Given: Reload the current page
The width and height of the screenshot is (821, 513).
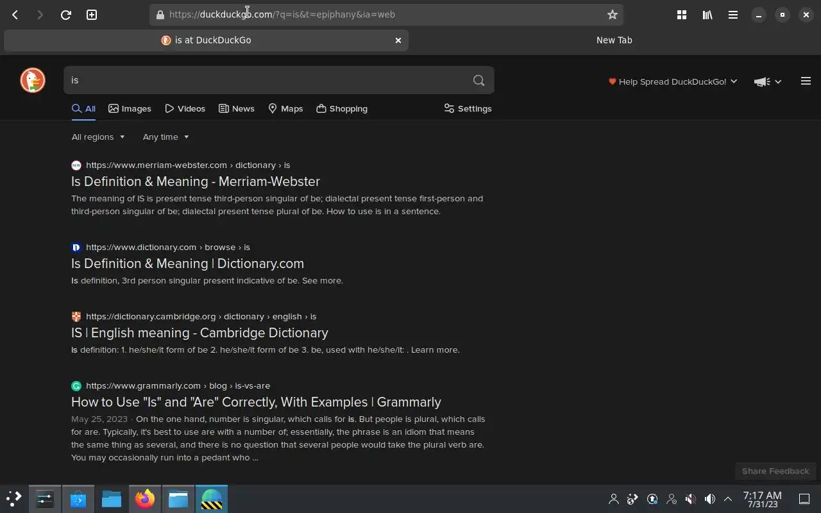Looking at the screenshot, I should tap(65, 15).
